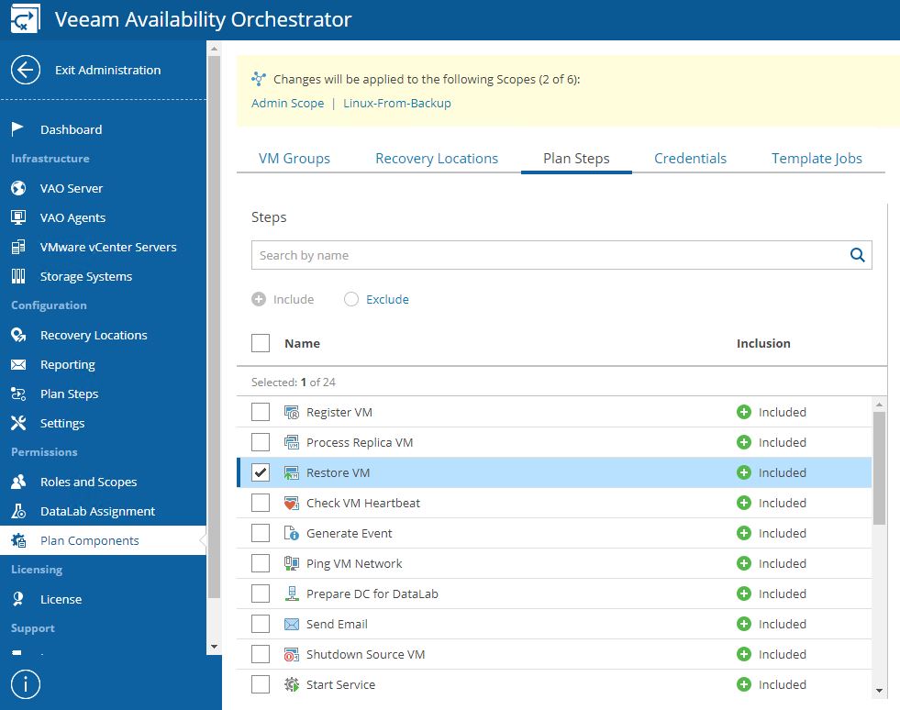Click the sidebar scrollbar up arrow
The width and height of the screenshot is (900, 710).
[214, 49]
